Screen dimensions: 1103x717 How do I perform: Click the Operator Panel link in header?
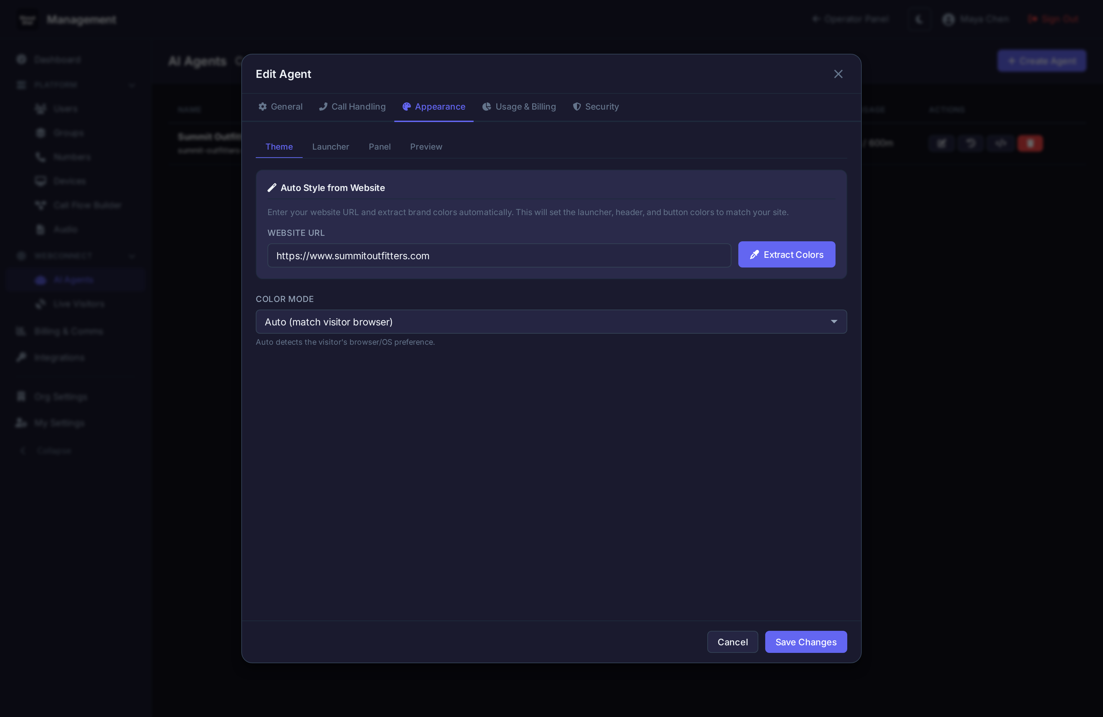click(851, 19)
